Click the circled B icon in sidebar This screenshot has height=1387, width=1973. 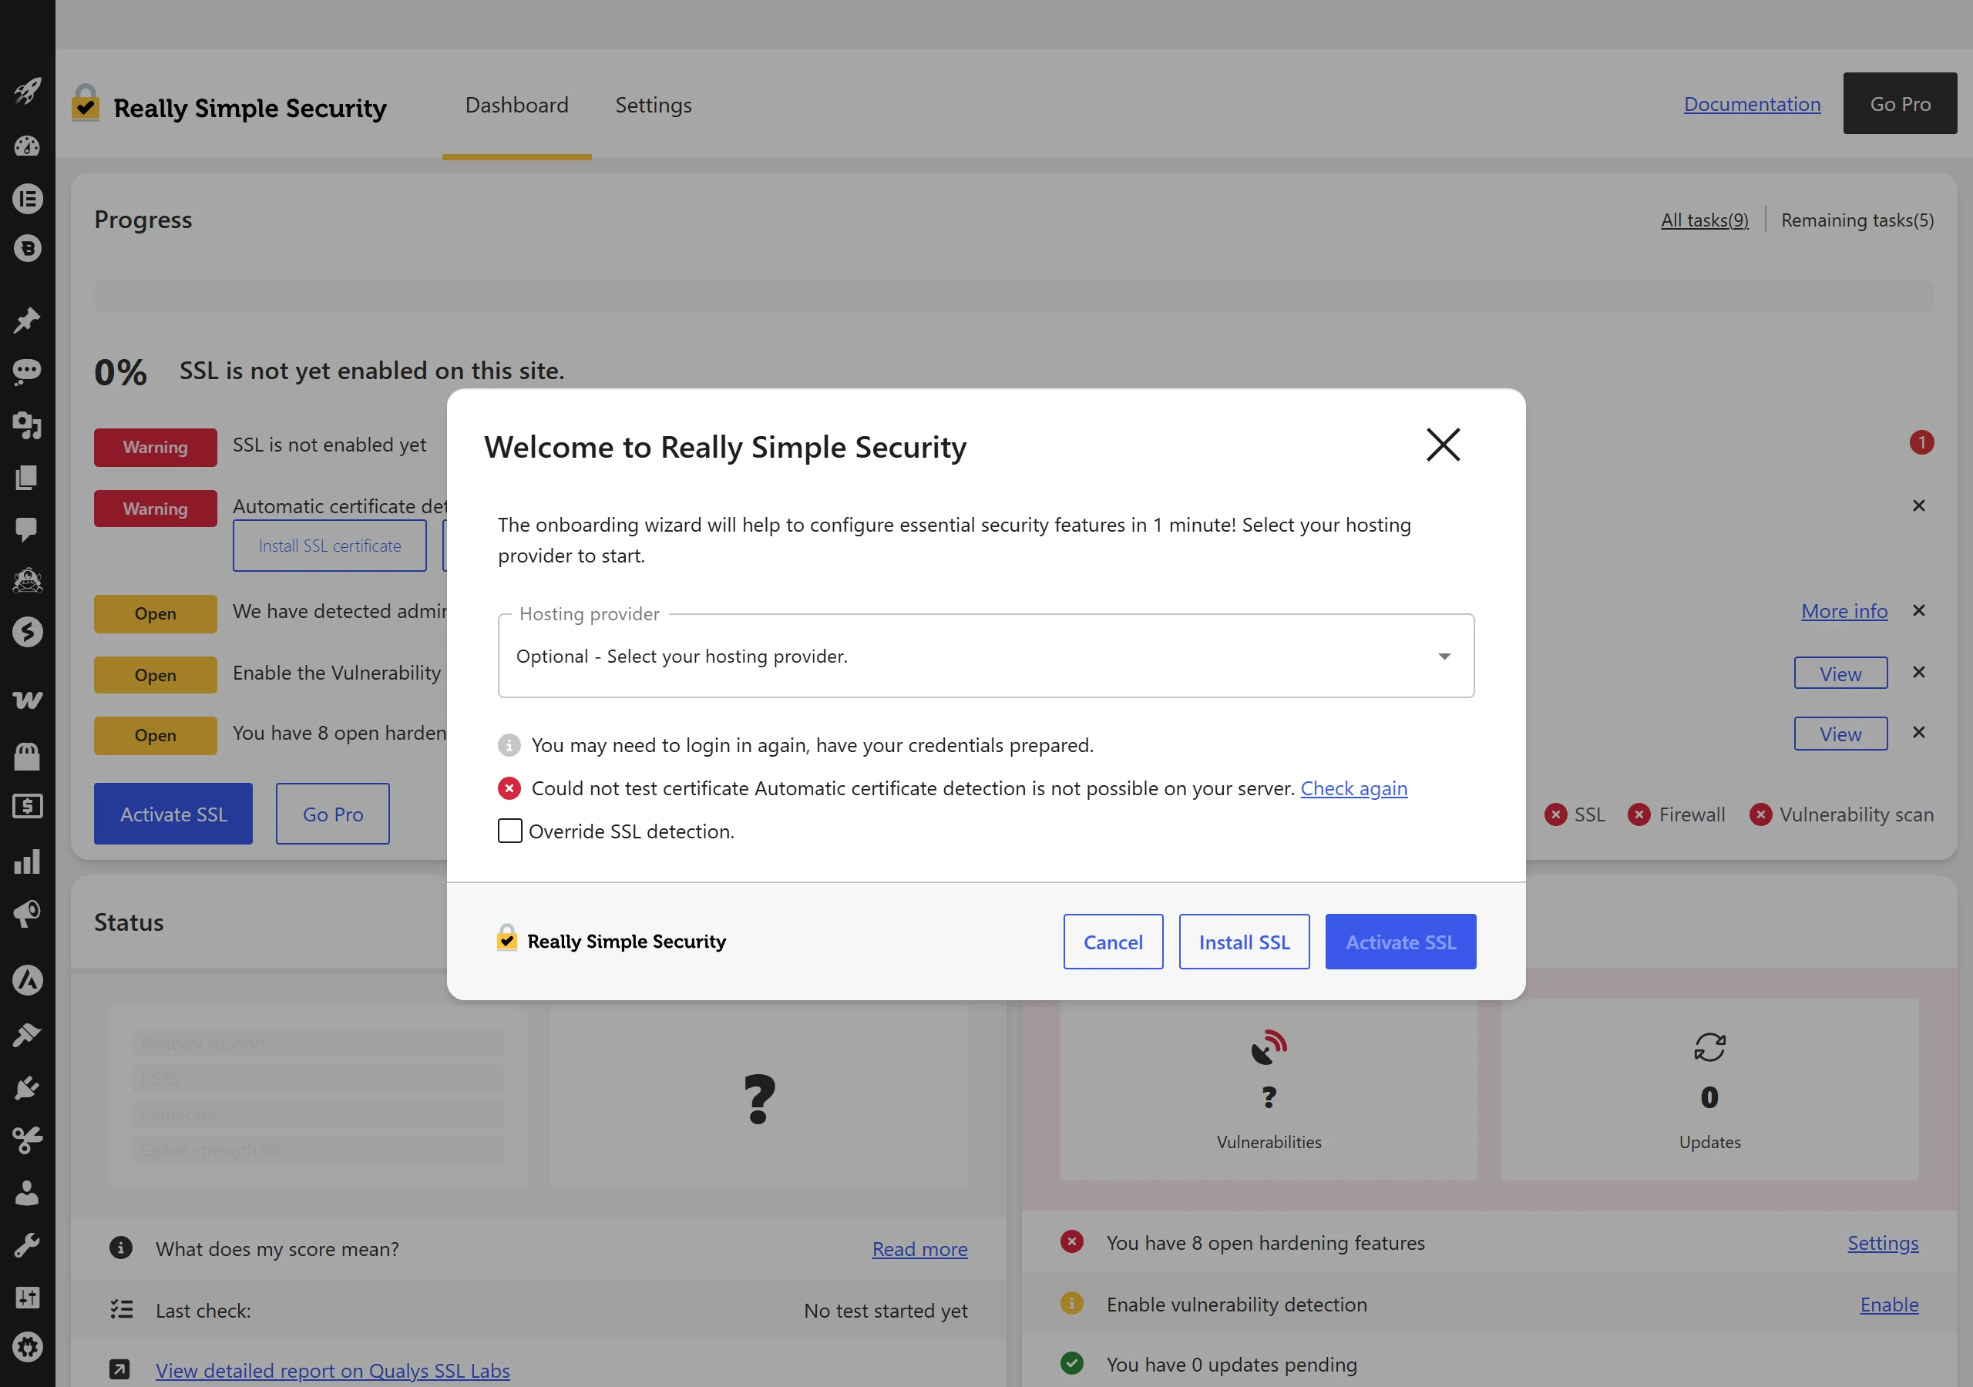coord(28,248)
